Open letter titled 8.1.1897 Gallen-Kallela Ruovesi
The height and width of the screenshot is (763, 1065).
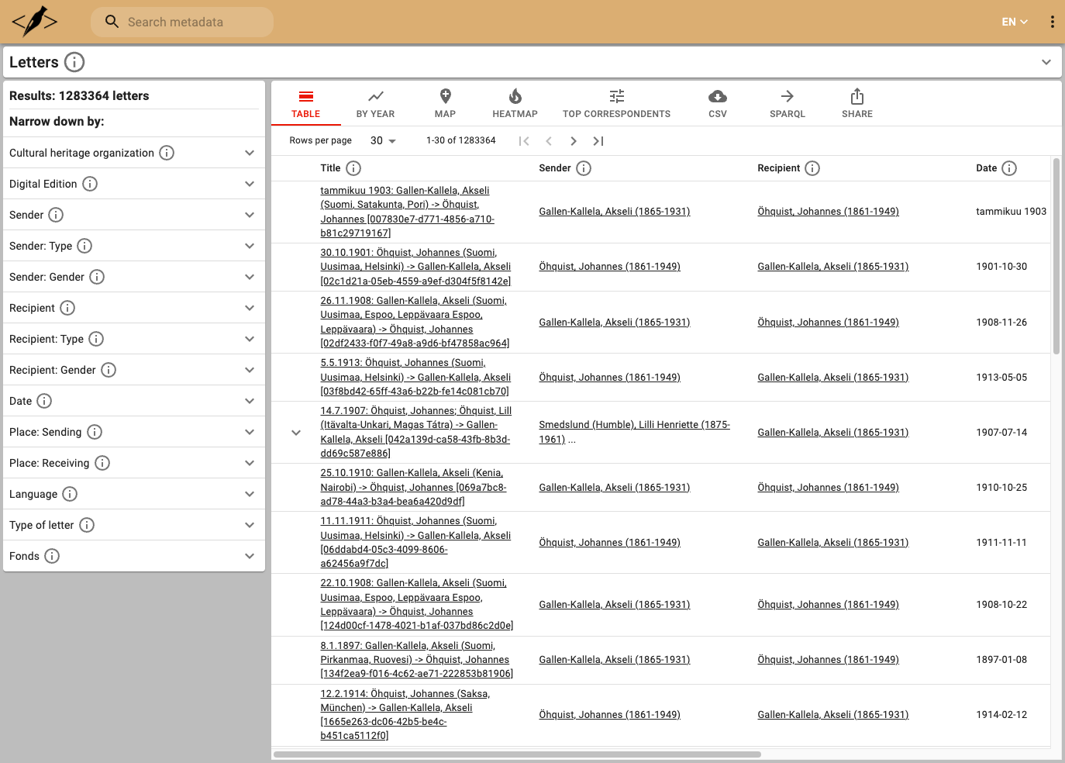click(416, 660)
